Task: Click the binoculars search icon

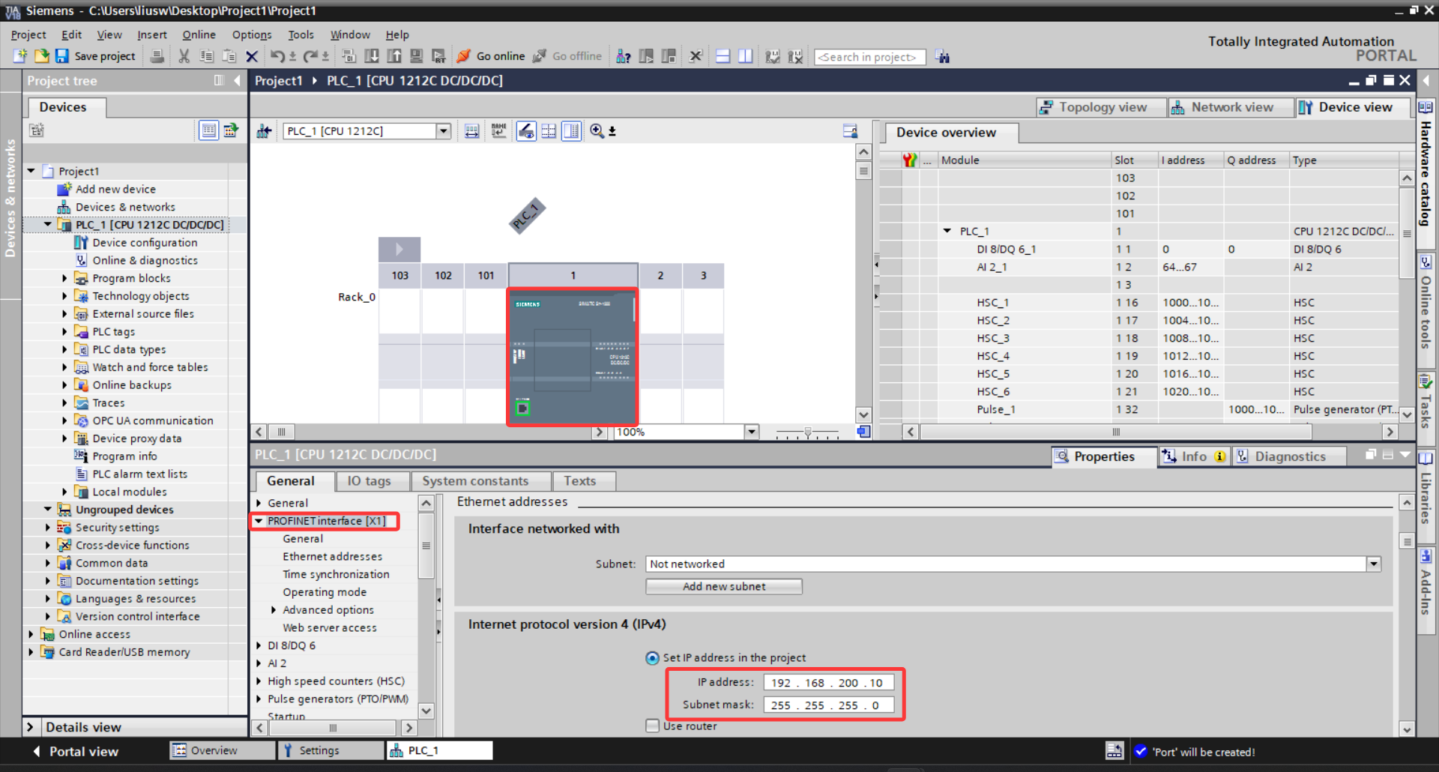Action: [943, 57]
